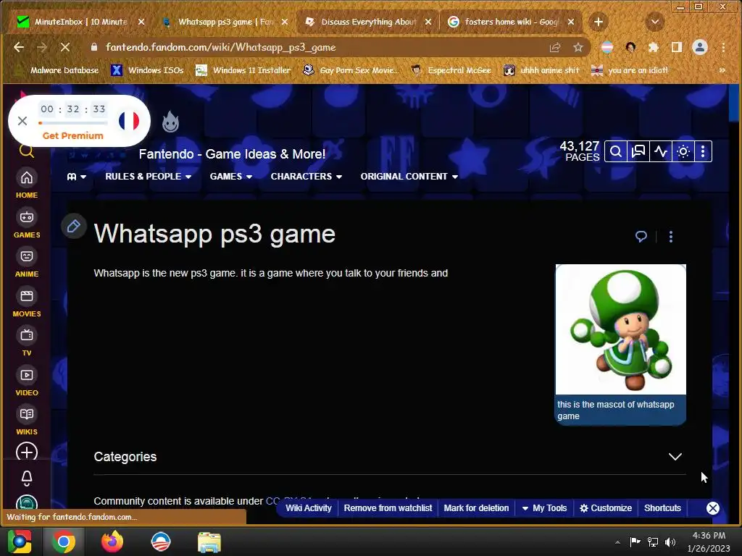Click Remove from watchlist

(388, 508)
